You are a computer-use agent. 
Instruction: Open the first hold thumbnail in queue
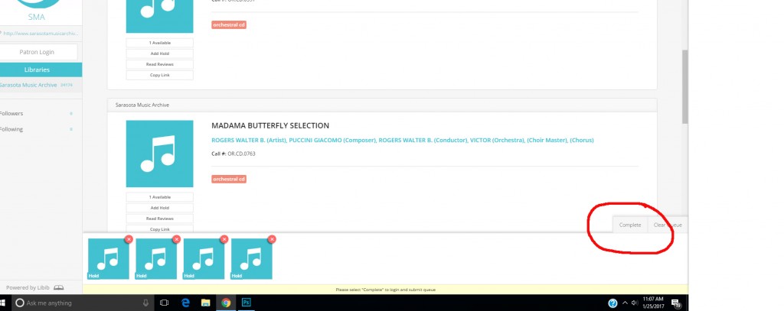coord(109,258)
